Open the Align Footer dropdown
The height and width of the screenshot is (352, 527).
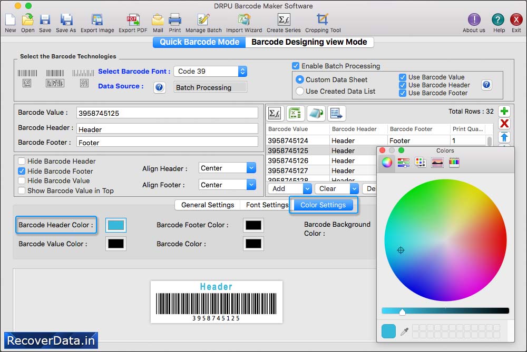click(227, 185)
